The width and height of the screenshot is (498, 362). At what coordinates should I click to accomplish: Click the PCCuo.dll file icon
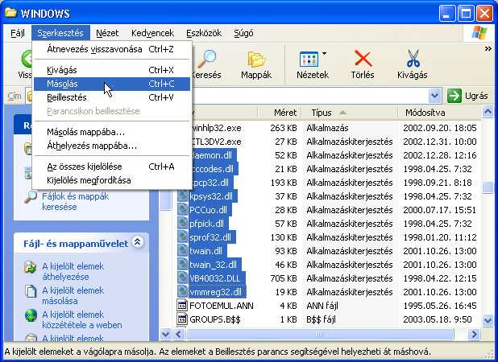tap(182, 210)
